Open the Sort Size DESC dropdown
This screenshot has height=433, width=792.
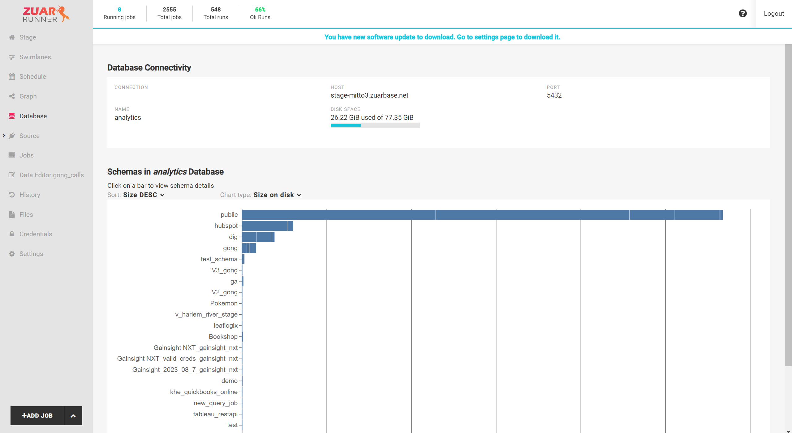pos(144,195)
